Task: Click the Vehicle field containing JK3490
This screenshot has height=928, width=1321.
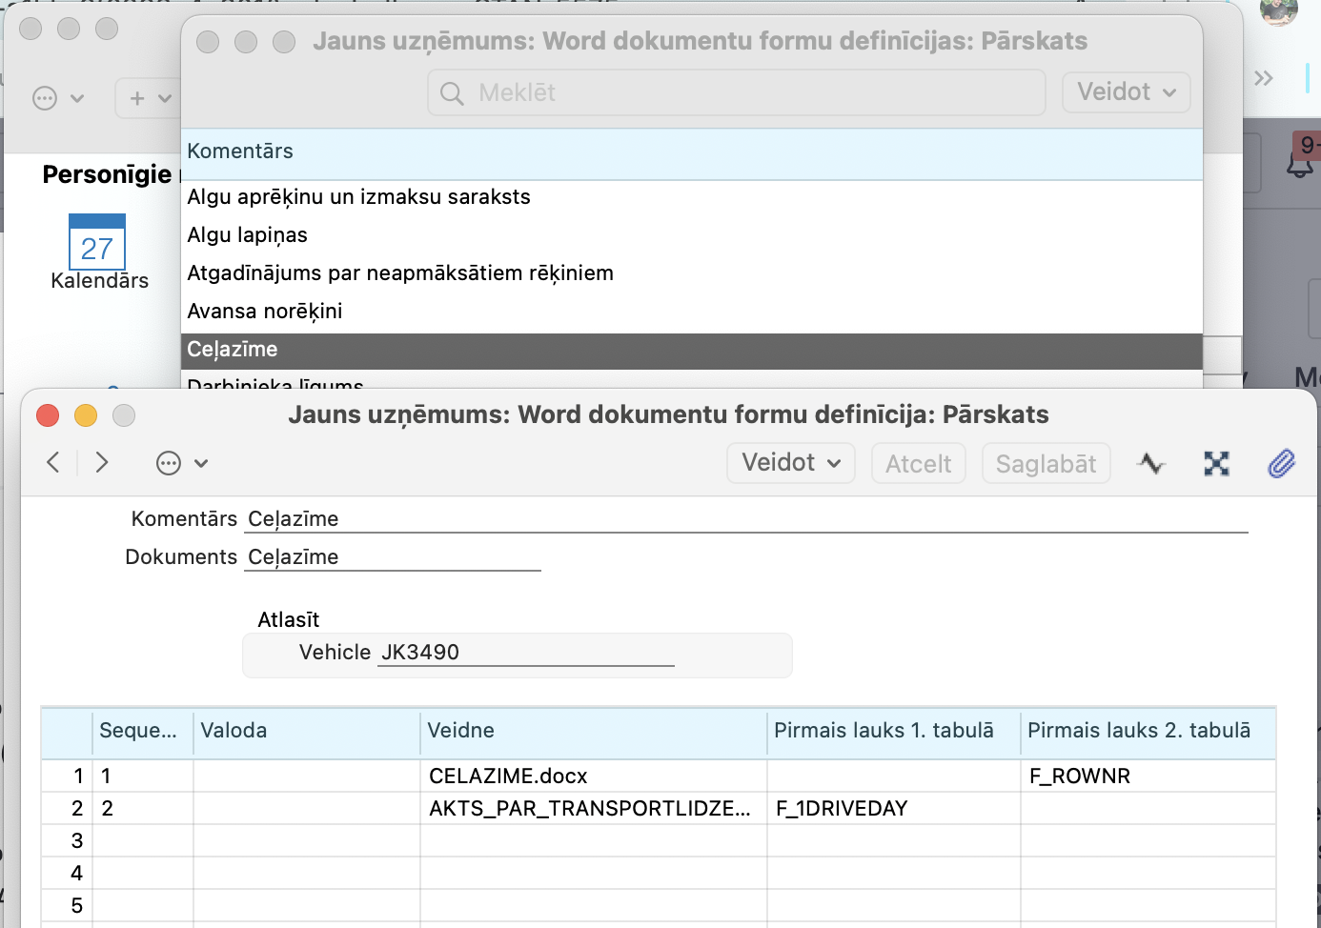Action: click(x=525, y=653)
